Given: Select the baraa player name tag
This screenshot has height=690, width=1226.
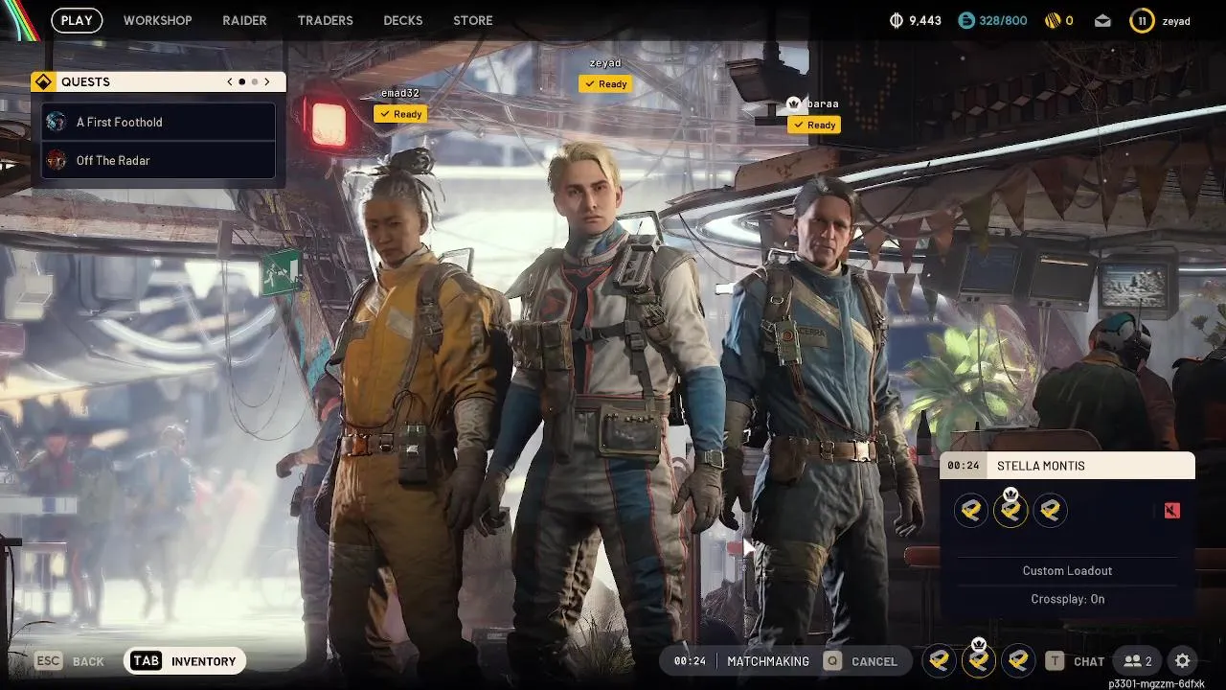Looking at the screenshot, I should 823,103.
